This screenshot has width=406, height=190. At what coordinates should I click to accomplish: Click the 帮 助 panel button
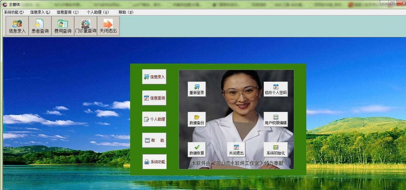click(x=154, y=140)
